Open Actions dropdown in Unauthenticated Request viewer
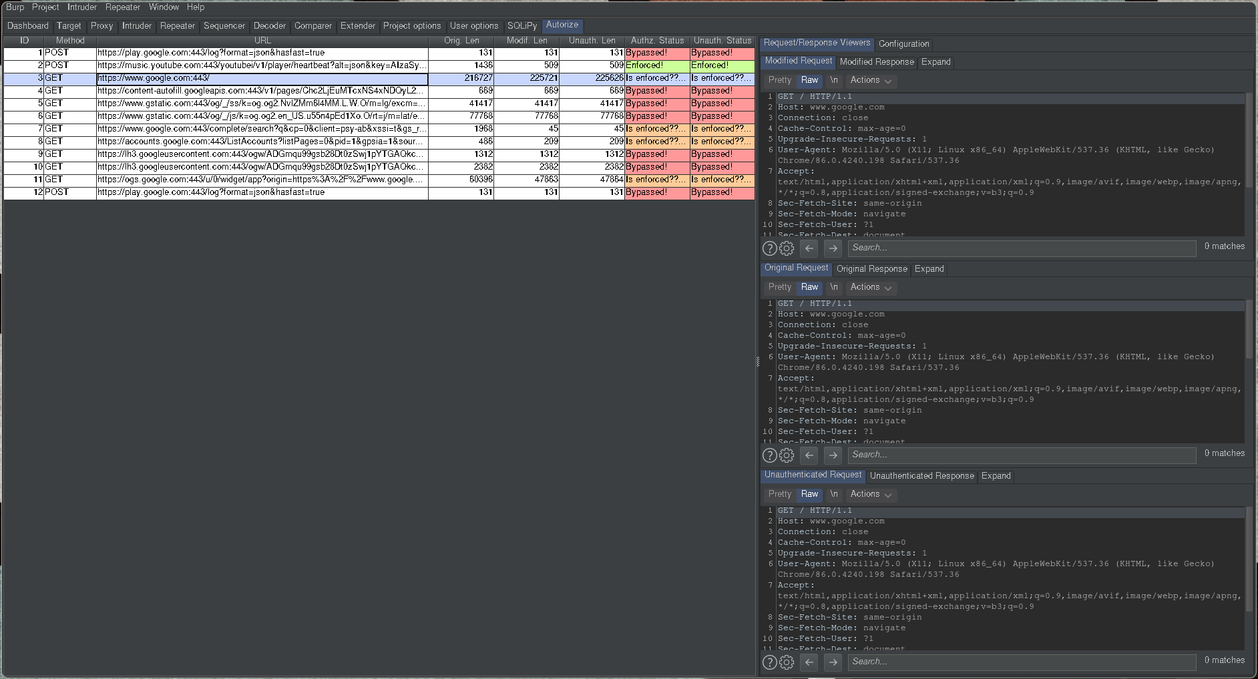Screen dimensions: 1258x679 (870, 494)
